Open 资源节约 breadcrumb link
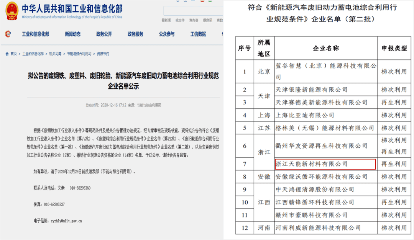 pos(102,54)
